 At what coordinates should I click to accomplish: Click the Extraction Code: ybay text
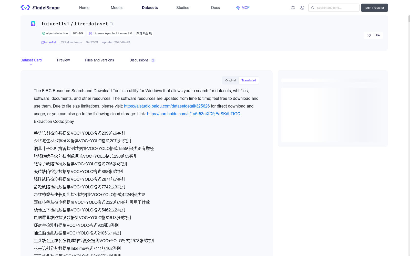coord(54,121)
